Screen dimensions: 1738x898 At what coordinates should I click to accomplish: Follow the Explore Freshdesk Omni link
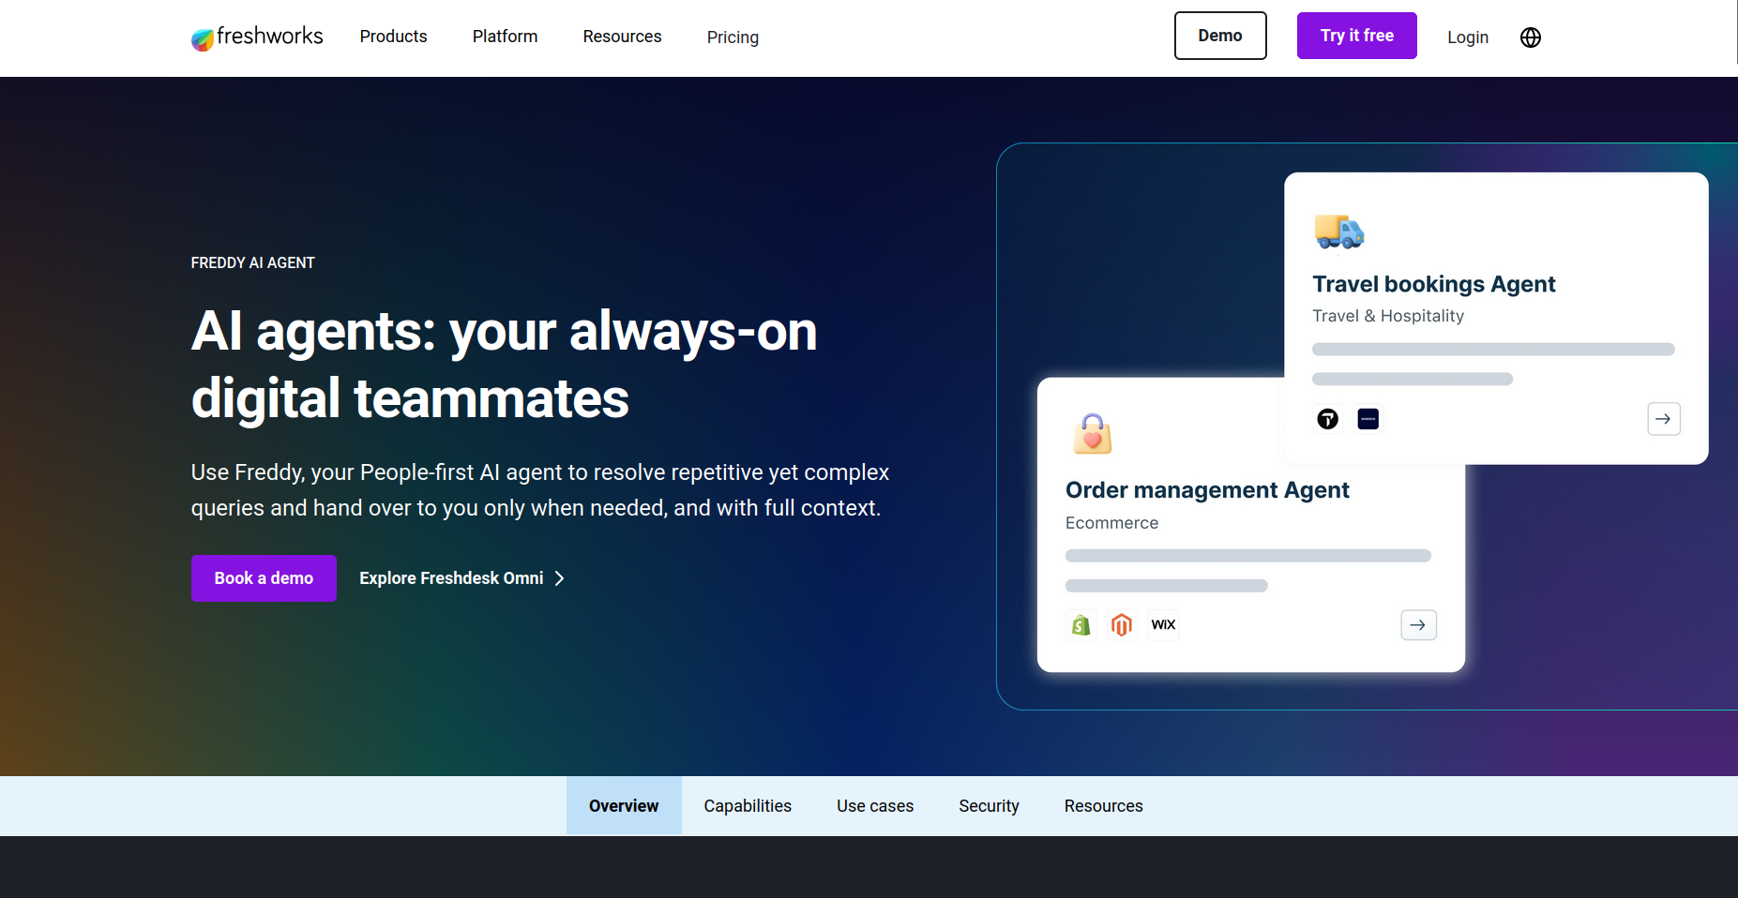coord(461,578)
